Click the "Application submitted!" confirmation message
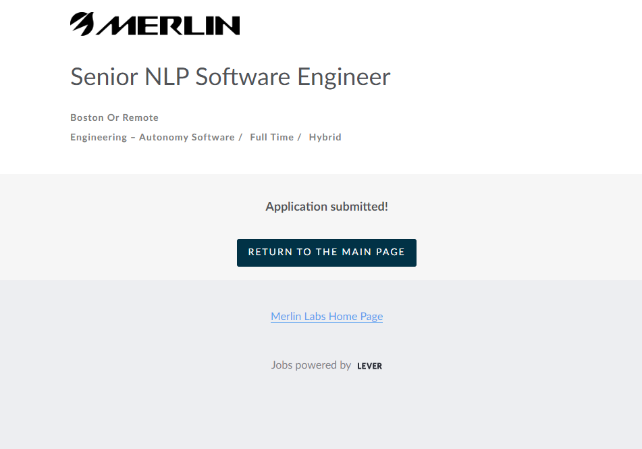The image size is (642, 449). (327, 207)
